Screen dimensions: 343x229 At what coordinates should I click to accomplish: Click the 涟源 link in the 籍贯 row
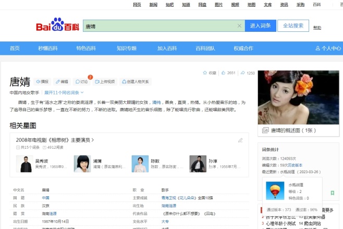[53, 213]
